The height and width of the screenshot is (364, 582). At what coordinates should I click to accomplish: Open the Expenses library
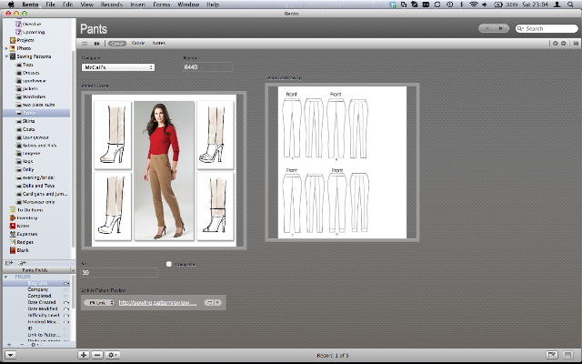coord(25,234)
